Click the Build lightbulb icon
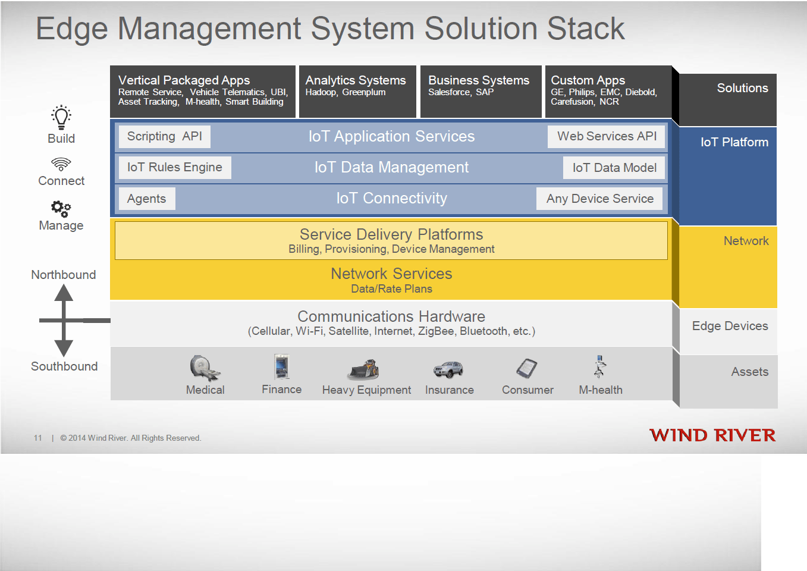Viewport: 807px width, 571px height. [x=61, y=117]
